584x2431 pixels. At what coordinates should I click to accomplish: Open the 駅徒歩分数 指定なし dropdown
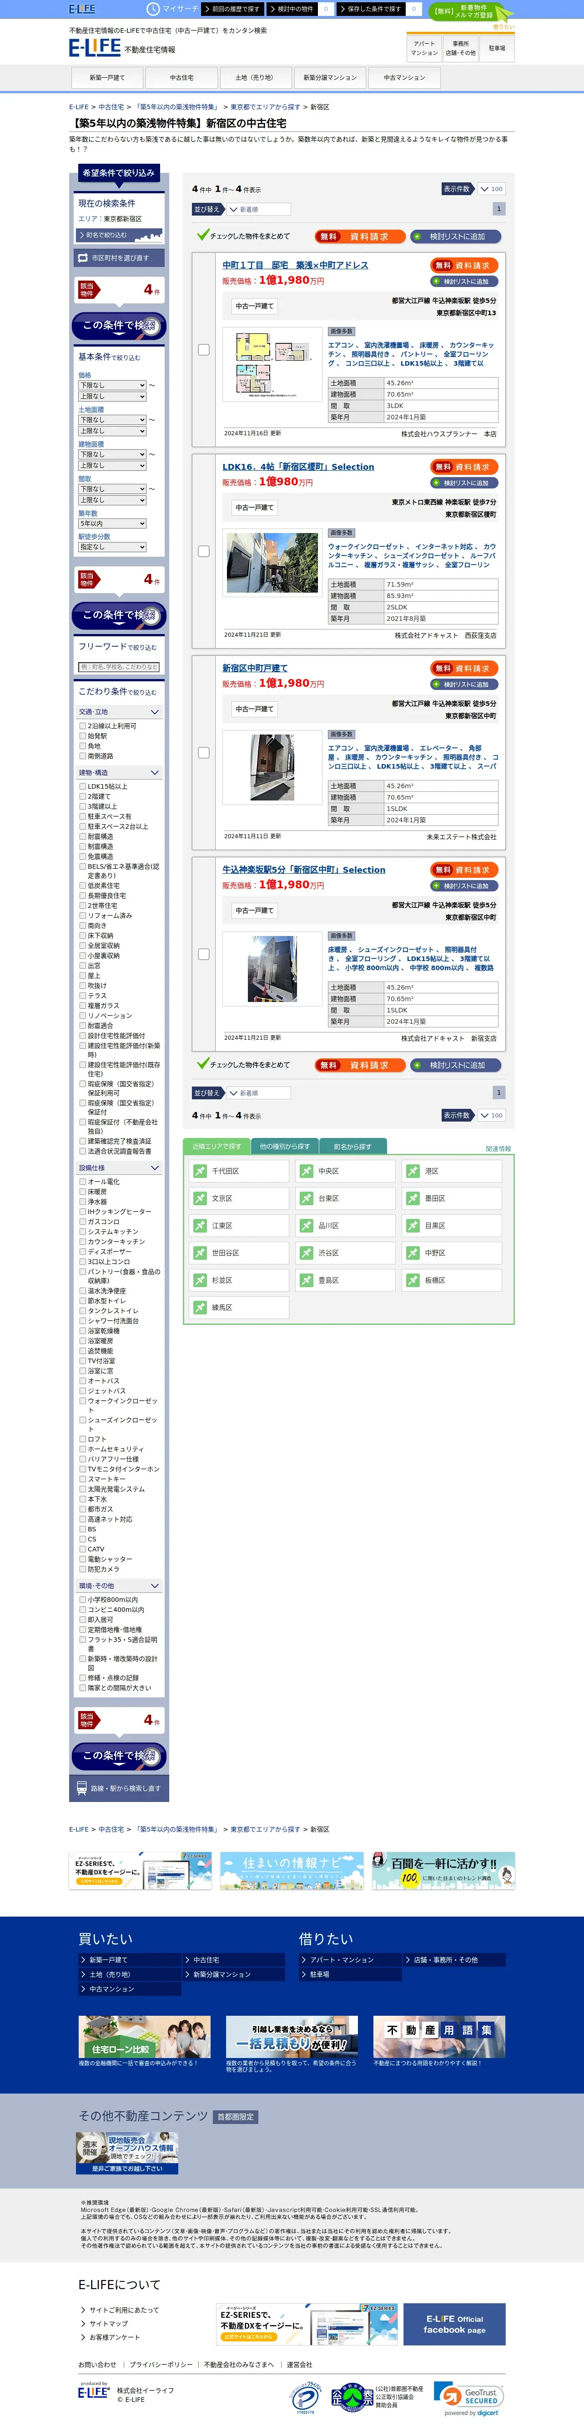coord(112,547)
